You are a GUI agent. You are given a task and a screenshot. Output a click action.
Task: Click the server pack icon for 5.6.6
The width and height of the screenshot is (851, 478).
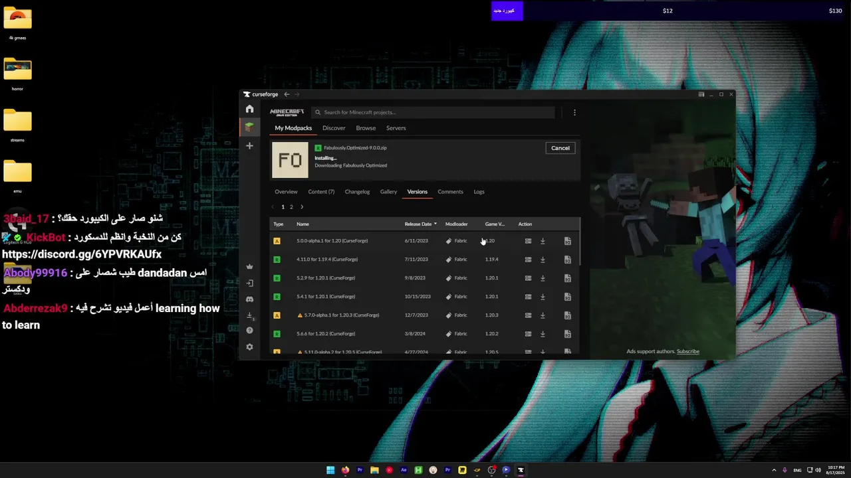(528, 334)
